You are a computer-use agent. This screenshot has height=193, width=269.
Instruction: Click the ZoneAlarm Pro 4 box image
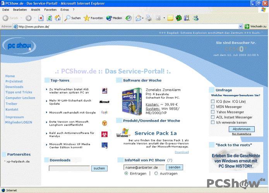coord(132,101)
